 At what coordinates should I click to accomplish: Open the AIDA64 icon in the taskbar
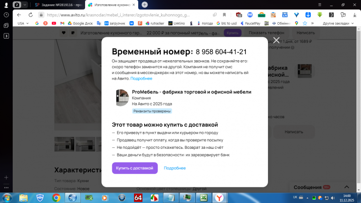pos(138,198)
